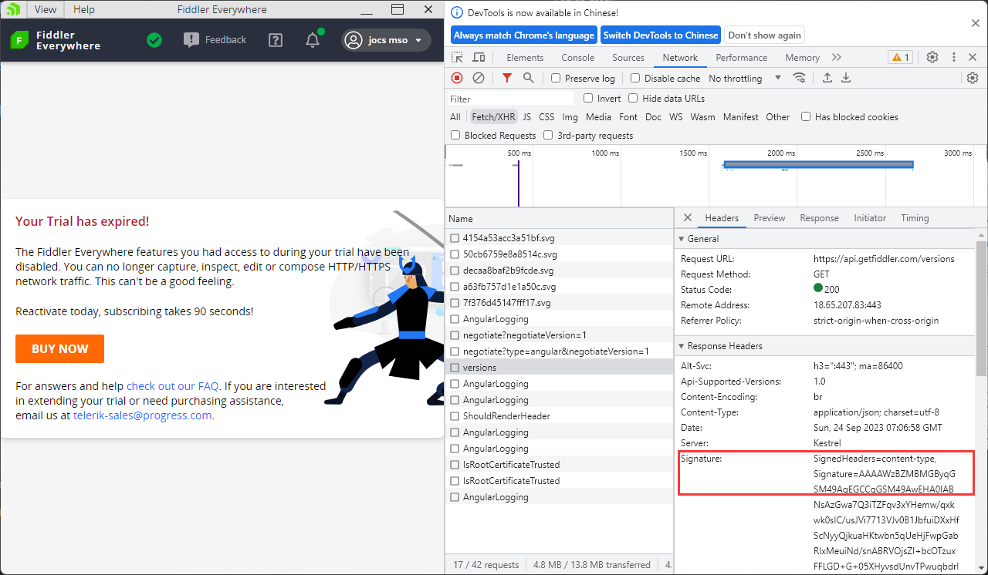
Task: Select the WS request type filter
Action: tap(675, 117)
